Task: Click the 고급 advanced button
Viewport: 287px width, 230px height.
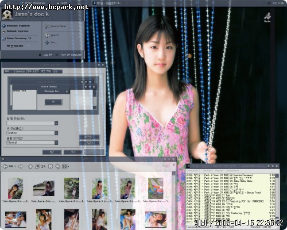Action: tap(90, 143)
